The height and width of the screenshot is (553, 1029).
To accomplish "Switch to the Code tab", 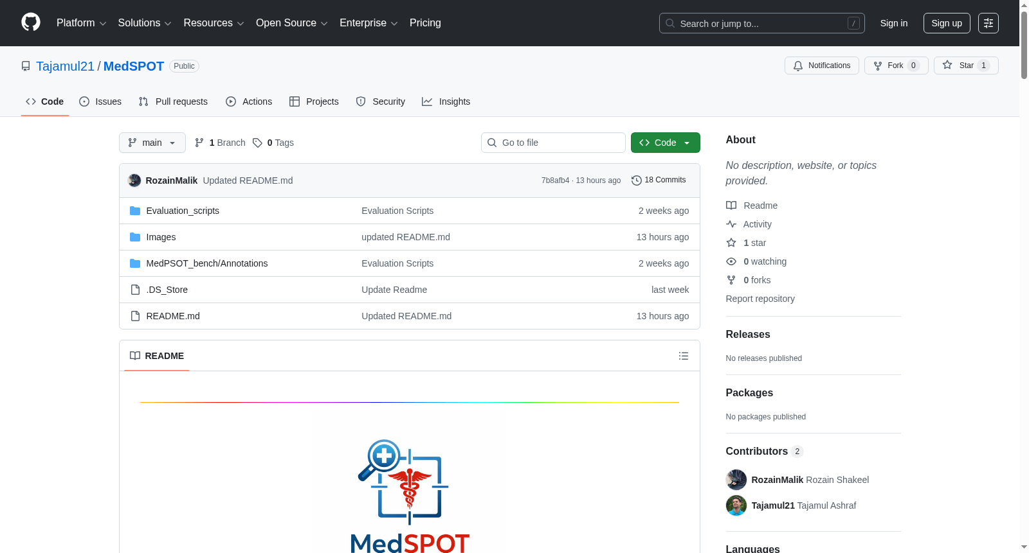I will tap(45, 101).
